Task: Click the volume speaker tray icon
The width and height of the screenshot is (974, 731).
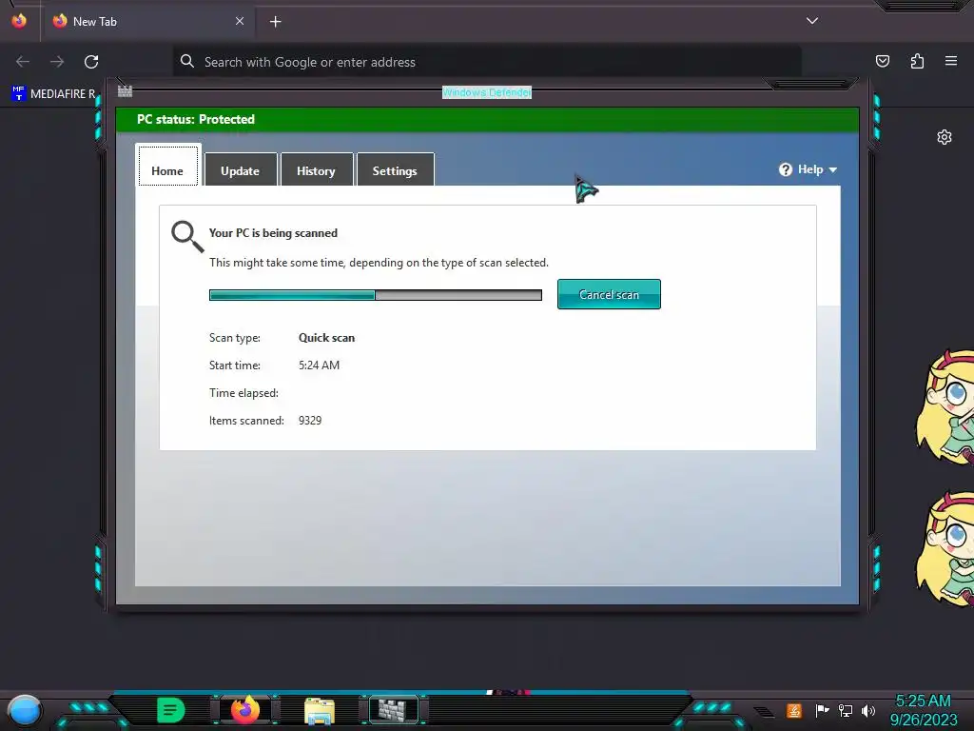Action: [x=868, y=710]
